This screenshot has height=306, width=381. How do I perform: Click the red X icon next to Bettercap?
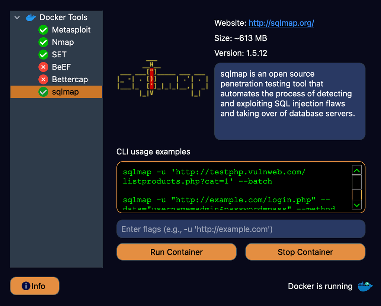[x=43, y=79]
